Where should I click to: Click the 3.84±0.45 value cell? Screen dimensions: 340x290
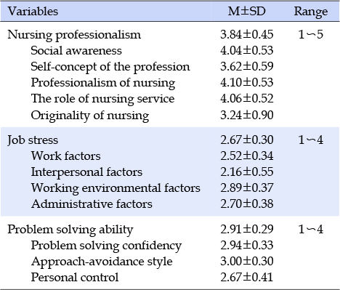247,34
